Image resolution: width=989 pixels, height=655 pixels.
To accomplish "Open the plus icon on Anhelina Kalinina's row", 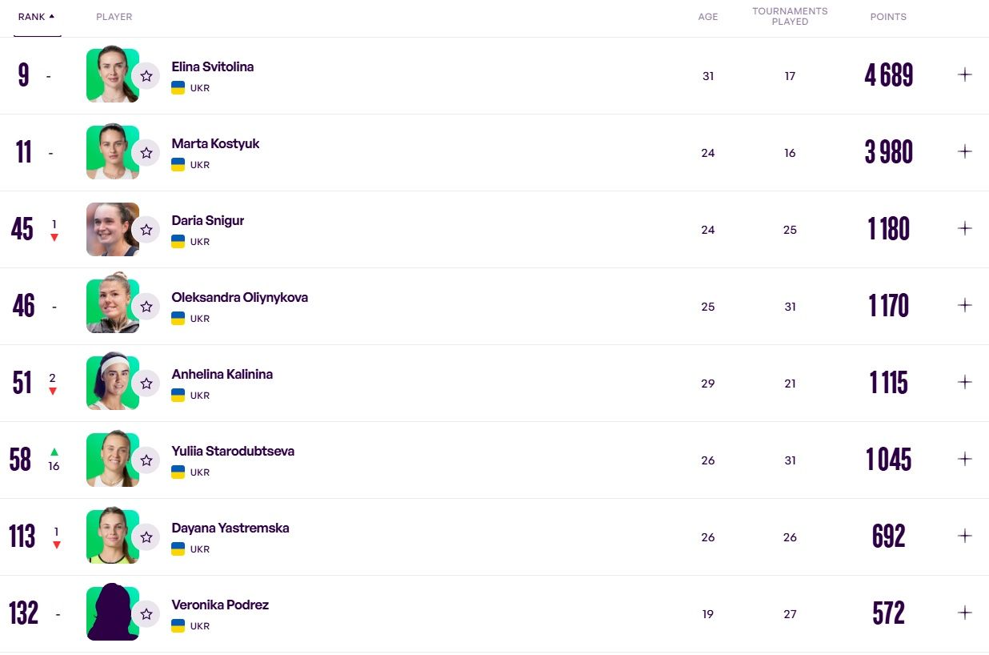I will tap(965, 382).
